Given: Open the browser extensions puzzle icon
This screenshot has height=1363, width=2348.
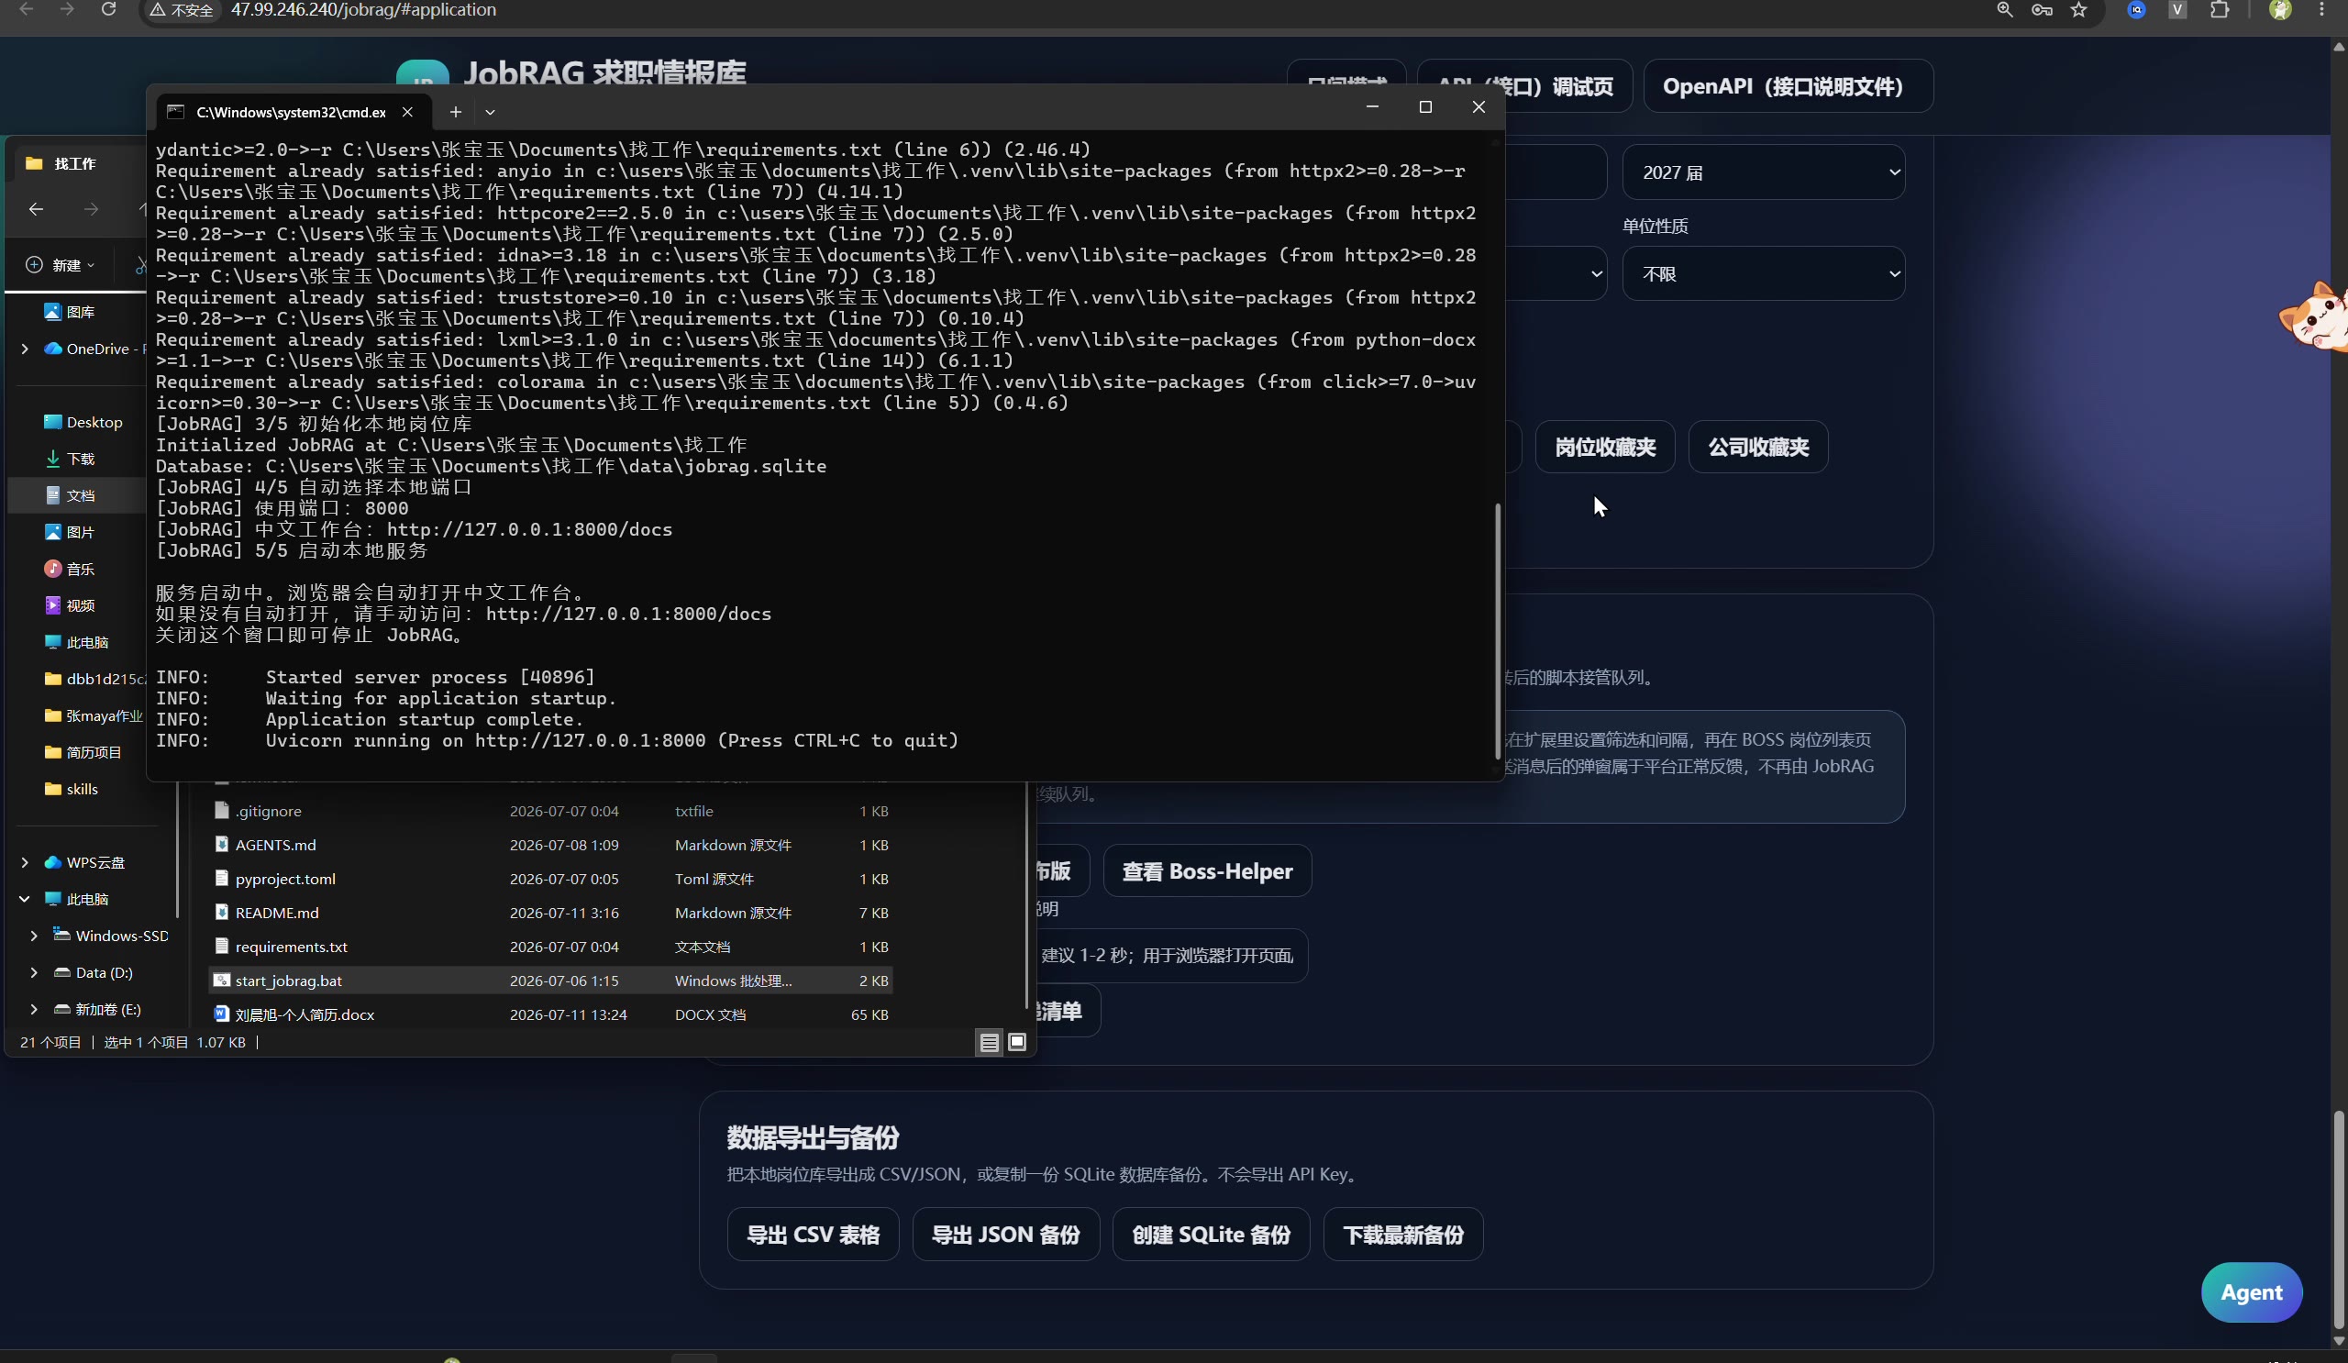Looking at the screenshot, I should click(2221, 9).
